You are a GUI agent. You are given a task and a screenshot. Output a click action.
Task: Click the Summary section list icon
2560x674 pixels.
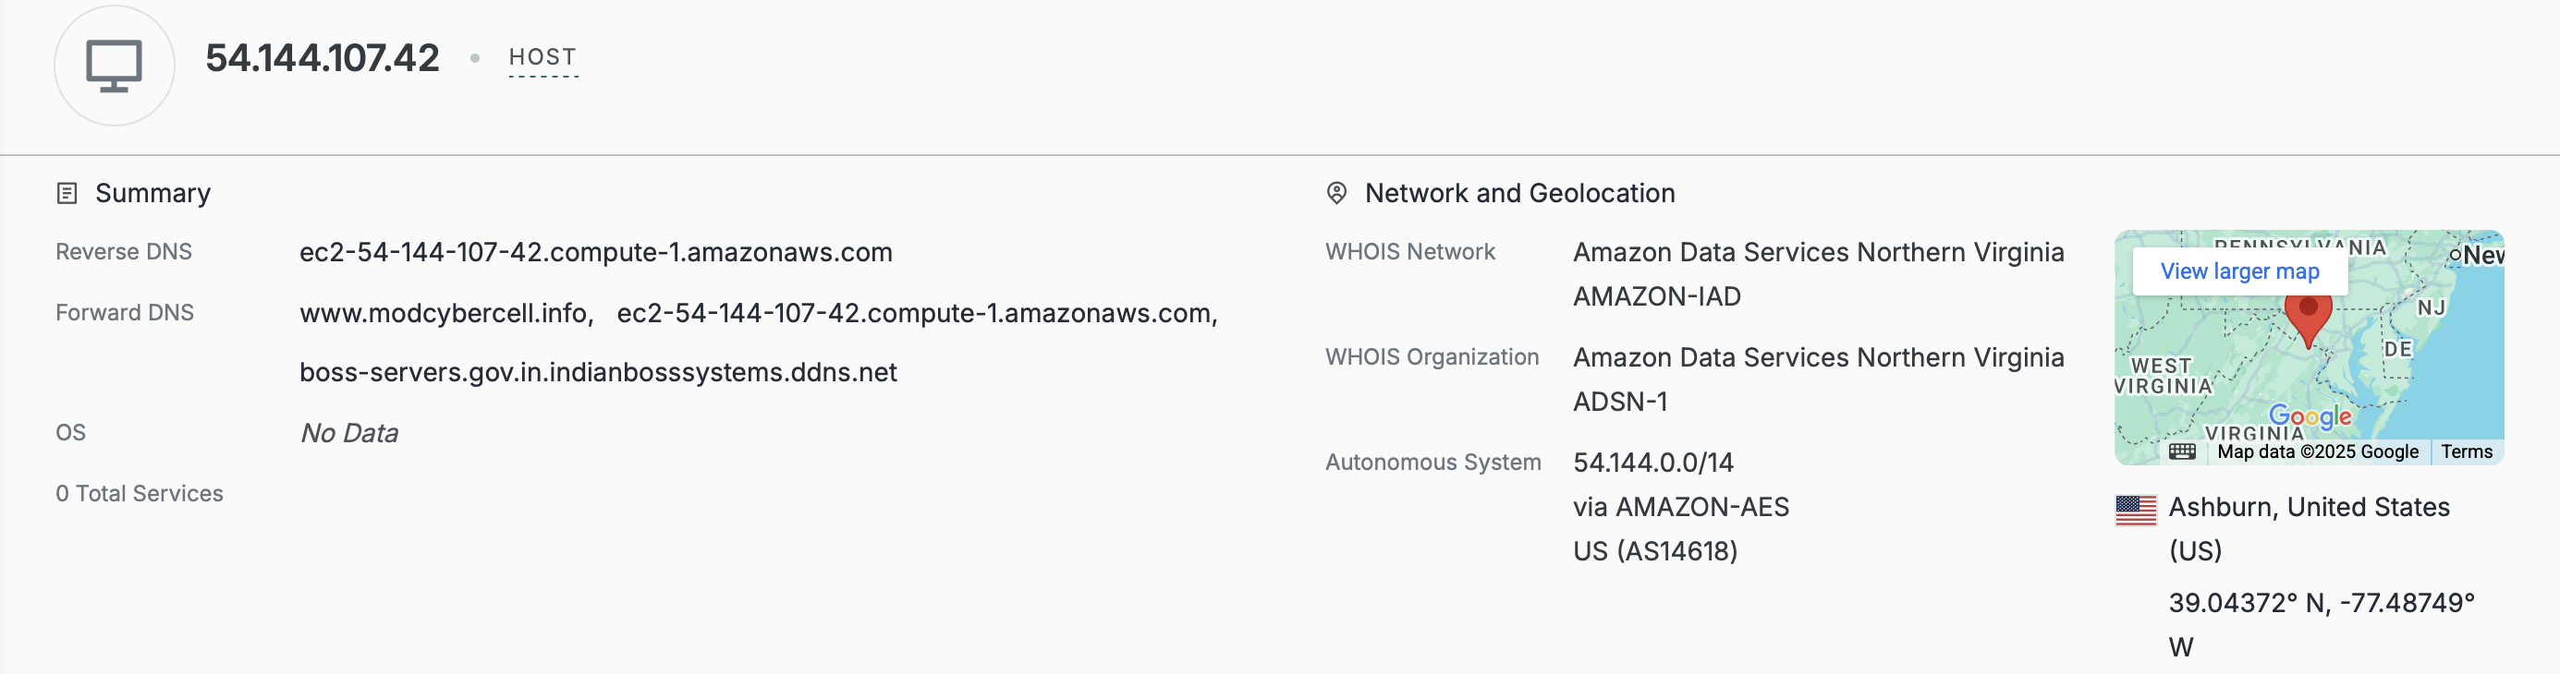67,194
